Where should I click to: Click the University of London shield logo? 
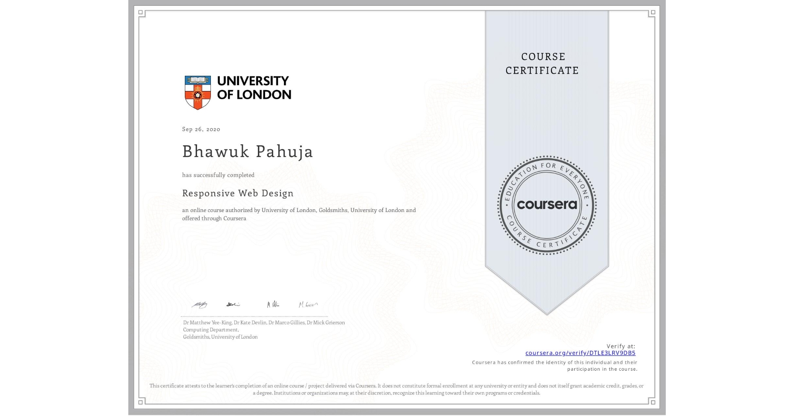pyautogui.click(x=197, y=91)
